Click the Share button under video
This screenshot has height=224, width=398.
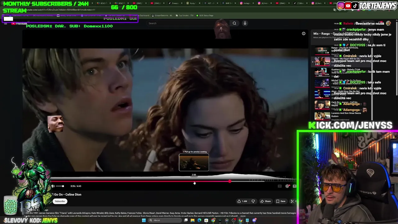(x=265, y=201)
